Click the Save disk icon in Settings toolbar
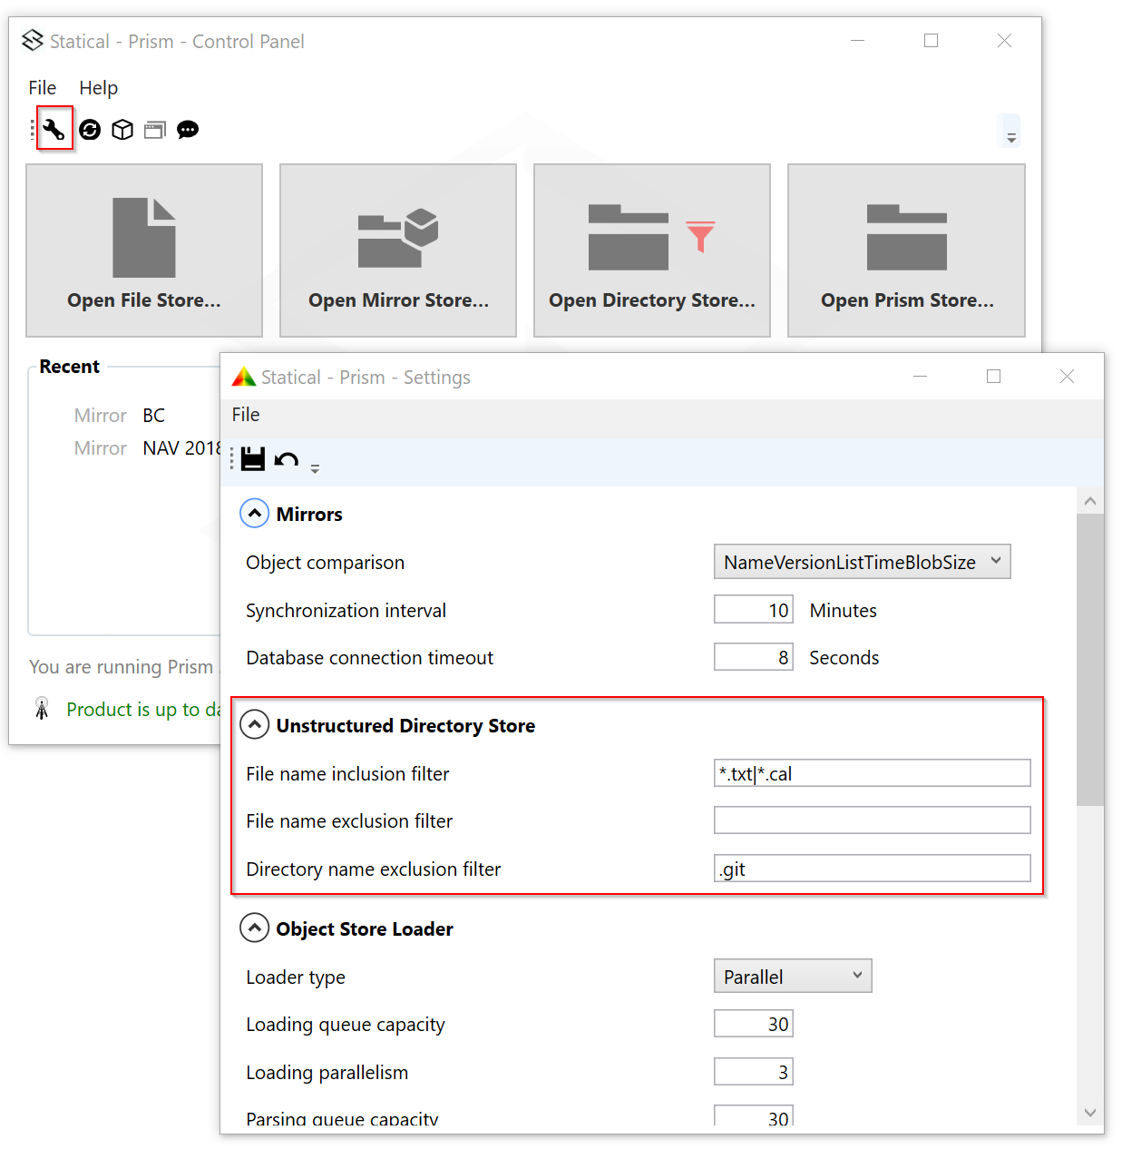1122x1149 pixels. coord(253,459)
